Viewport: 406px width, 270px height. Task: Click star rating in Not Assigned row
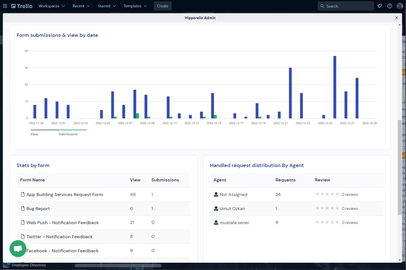click(x=327, y=194)
